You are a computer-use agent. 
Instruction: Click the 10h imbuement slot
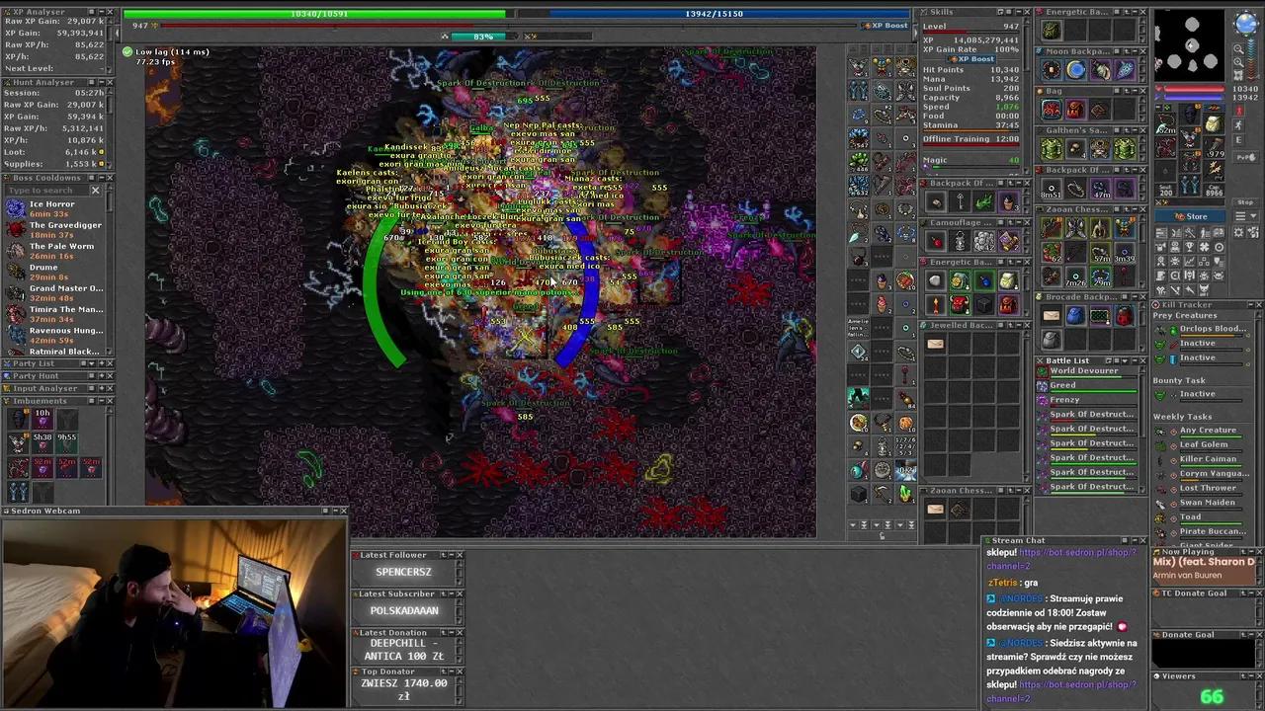click(x=42, y=419)
